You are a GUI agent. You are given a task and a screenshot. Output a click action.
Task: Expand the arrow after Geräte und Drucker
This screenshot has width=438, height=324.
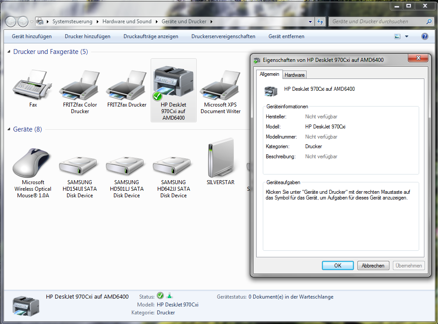coord(212,21)
